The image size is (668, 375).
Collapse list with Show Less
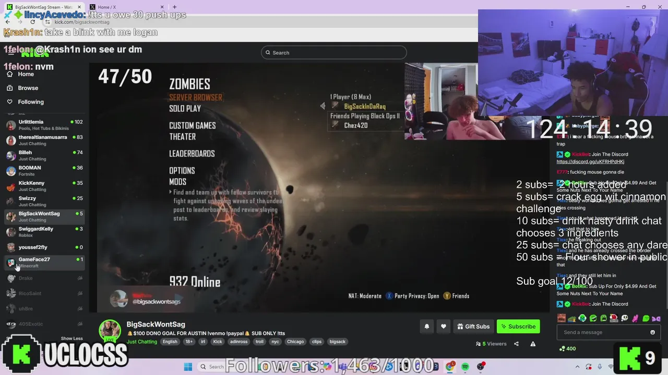pos(71,339)
